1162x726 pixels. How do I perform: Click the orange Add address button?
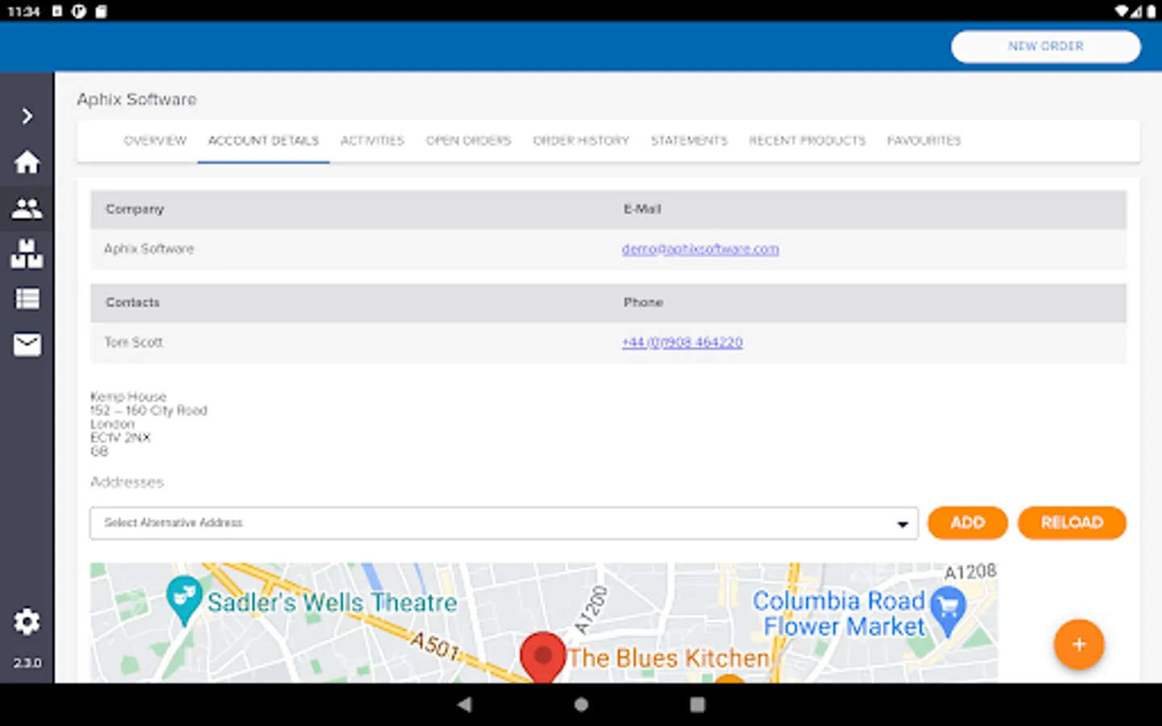pos(968,523)
